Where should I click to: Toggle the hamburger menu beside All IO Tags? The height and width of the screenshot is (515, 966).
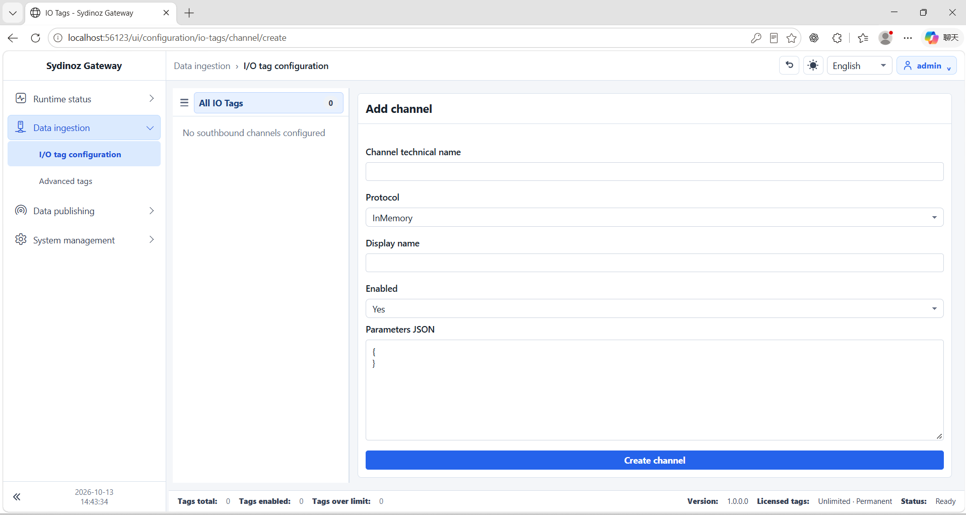click(184, 103)
